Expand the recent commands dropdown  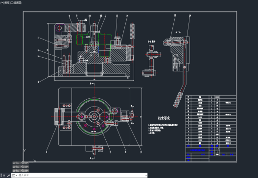click(x=15, y=176)
